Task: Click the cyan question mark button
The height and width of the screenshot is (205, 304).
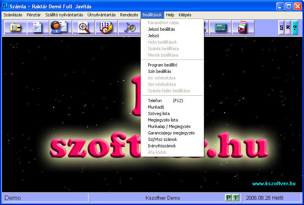Action: [x=295, y=27]
